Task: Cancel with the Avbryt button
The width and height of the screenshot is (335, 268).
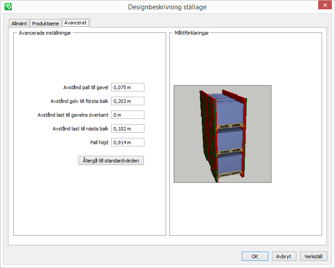Action: click(284, 256)
